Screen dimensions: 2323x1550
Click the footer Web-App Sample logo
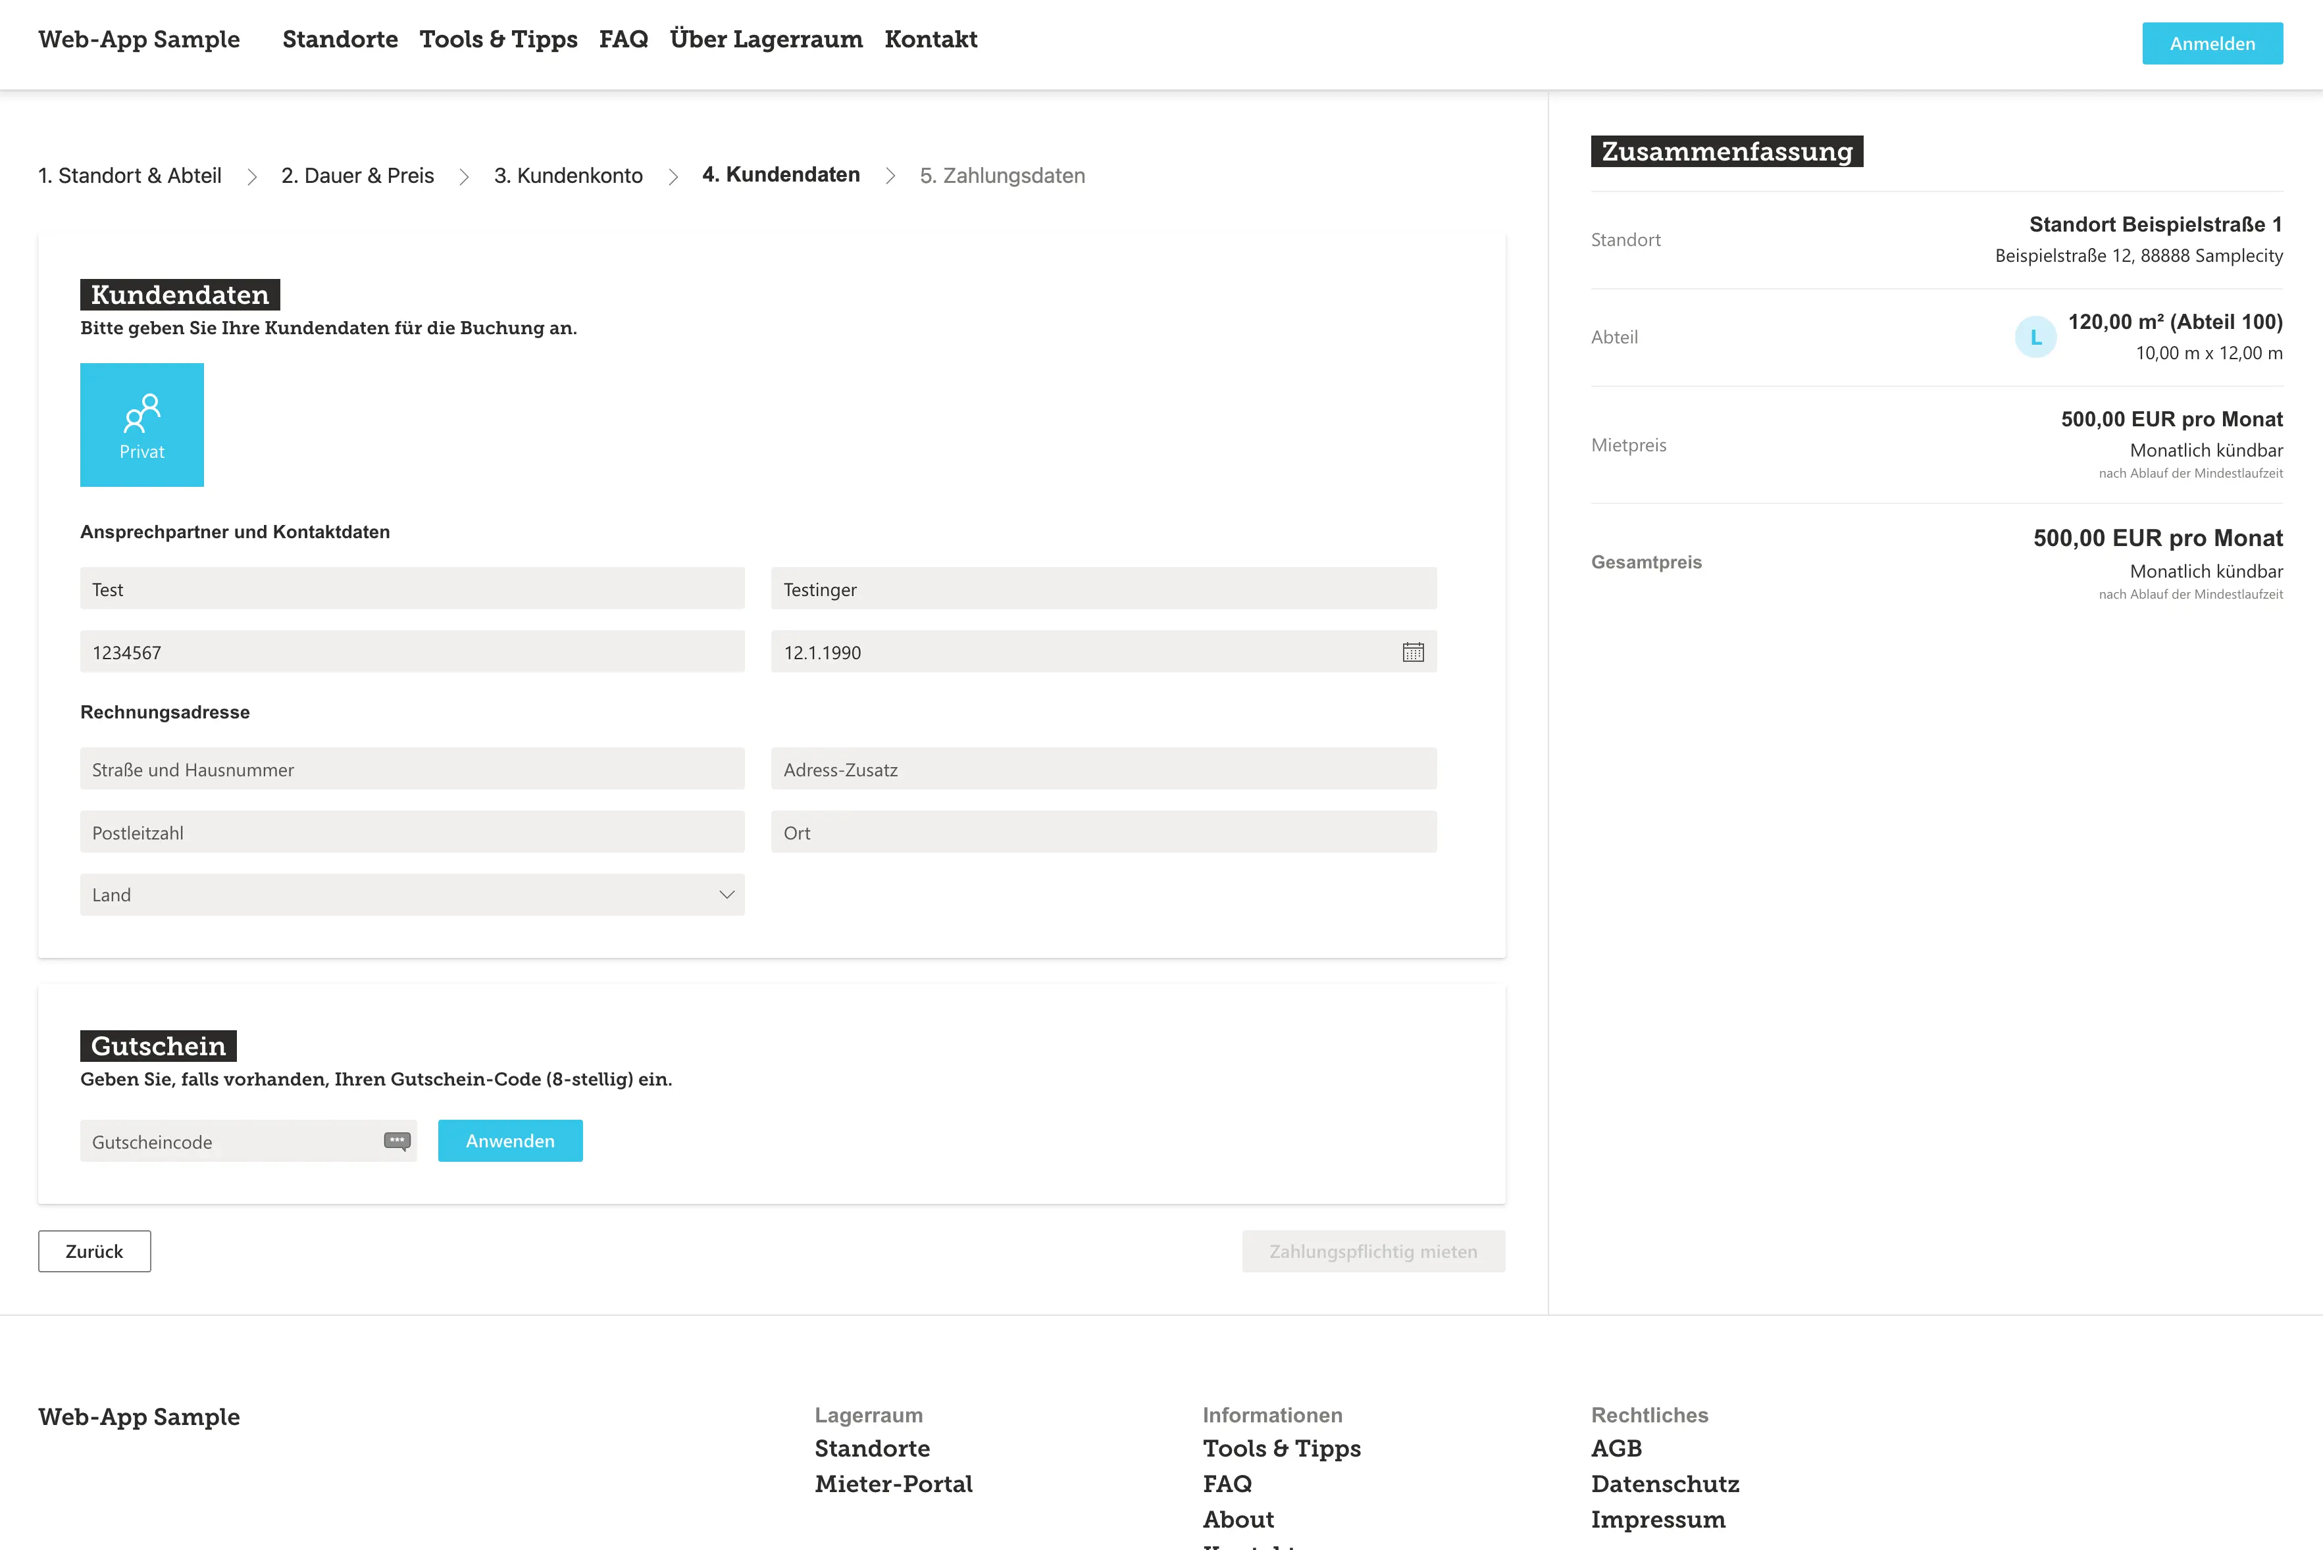140,1418
